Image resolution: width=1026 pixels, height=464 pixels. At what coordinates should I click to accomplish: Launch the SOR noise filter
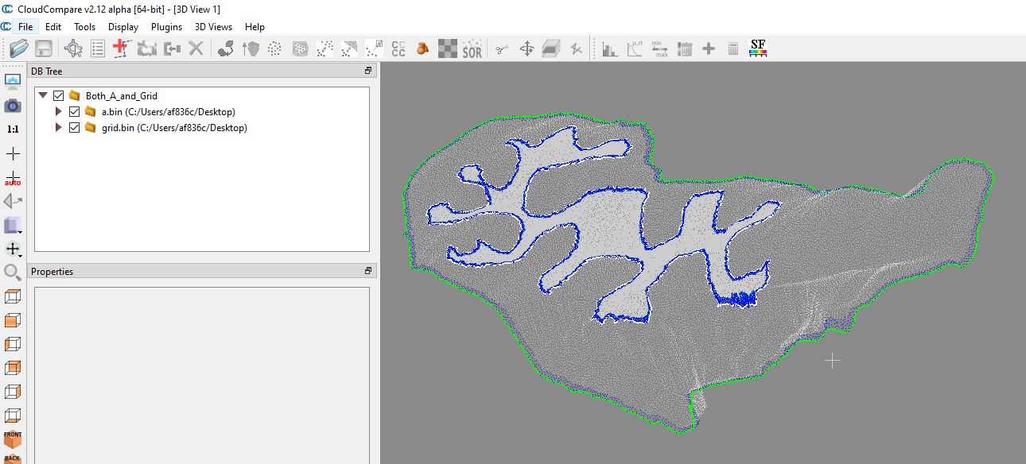[471, 48]
